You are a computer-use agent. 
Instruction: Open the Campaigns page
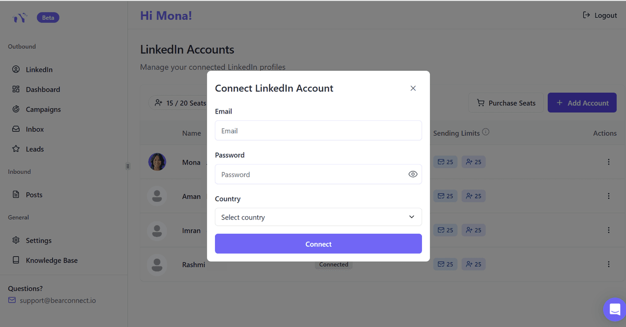pyautogui.click(x=44, y=109)
